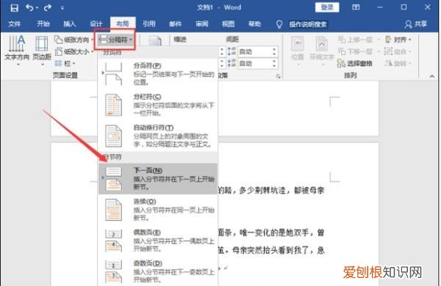Click the Save icon in the title bar
This screenshot has width=441, height=286.
click(x=14, y=8)
